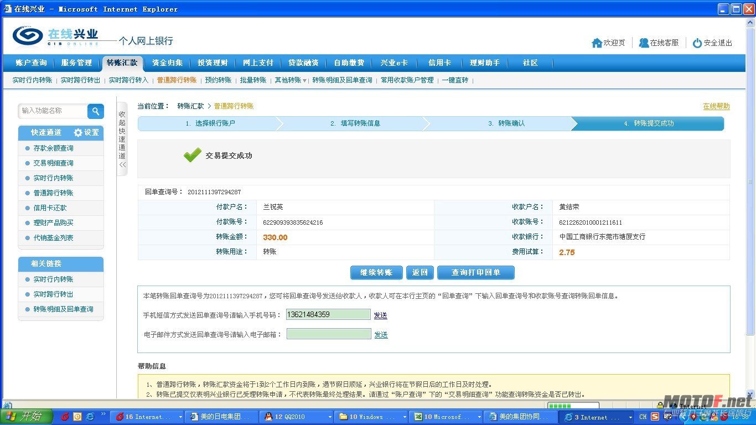Screen dimensions: 756x425
Task: Select the fee estimate 2.75
Action: click(x=567, y=252)
